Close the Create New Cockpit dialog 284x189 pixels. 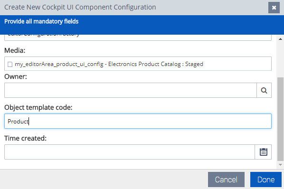274,8
